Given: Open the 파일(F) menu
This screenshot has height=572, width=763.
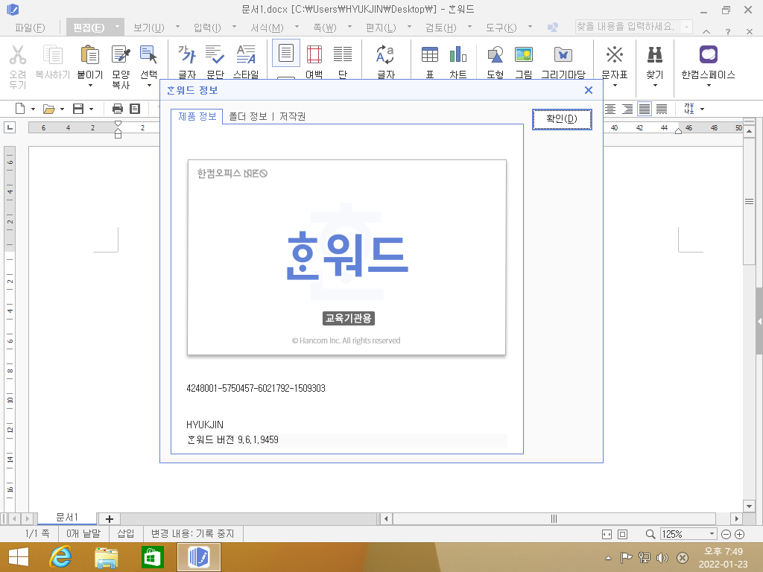Looking at the screenshot, I should click(x=30, y=28).
